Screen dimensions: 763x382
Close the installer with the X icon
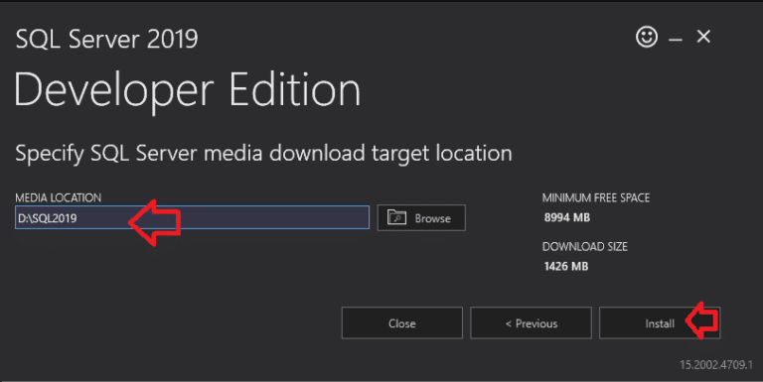click(x=703, y=37)
